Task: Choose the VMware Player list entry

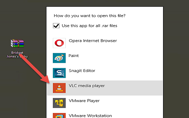Action: (84, 101)
